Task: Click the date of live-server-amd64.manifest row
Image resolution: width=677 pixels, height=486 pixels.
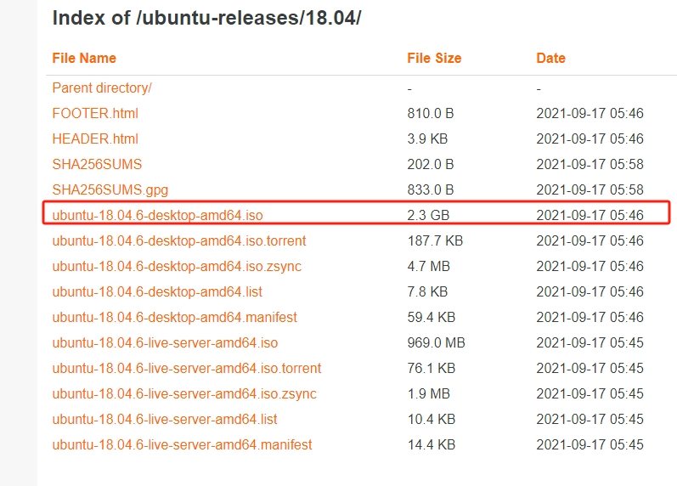Action: (590, 444)
